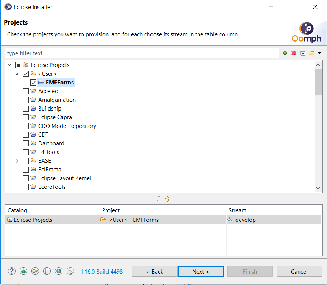This screenshot has height=285, width=327.
Task: Click the red X remove project icon
Action: 294,53
